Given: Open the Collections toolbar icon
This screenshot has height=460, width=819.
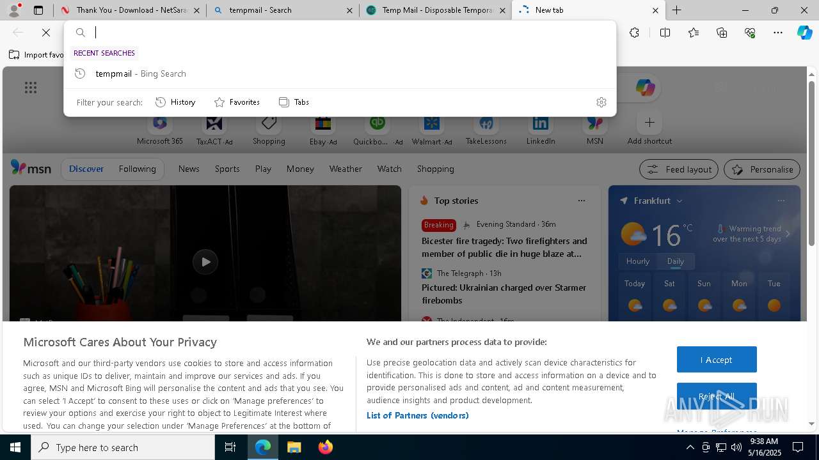Looking at the screenshot, I should pyautogui.click(x=722, y=33).
